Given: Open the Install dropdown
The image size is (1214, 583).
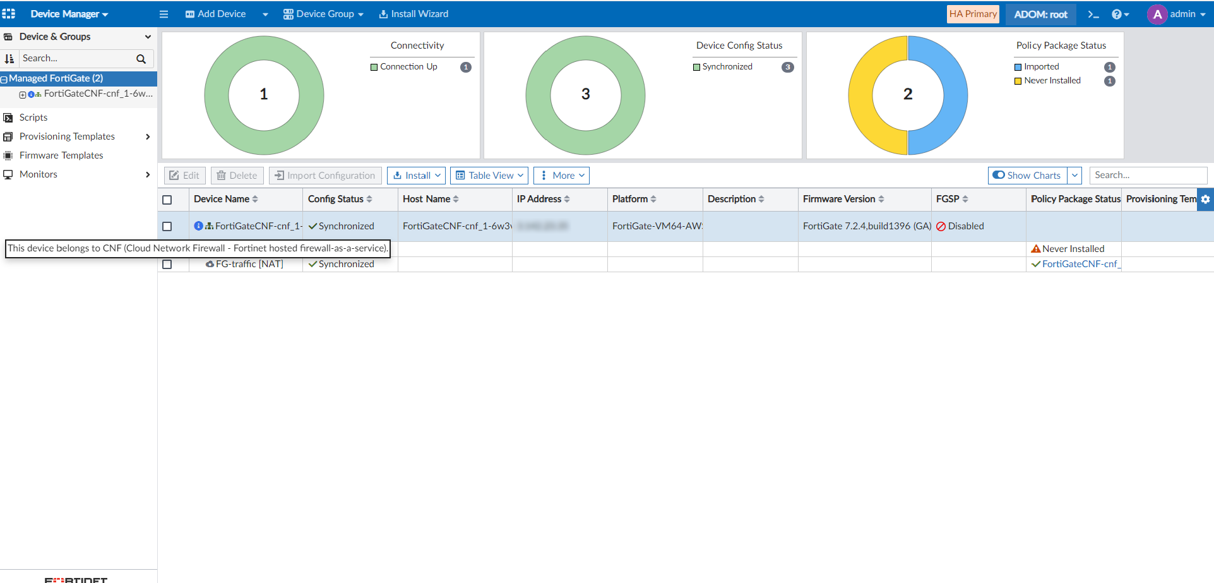Looking at the screenshot, I should 416,176.
